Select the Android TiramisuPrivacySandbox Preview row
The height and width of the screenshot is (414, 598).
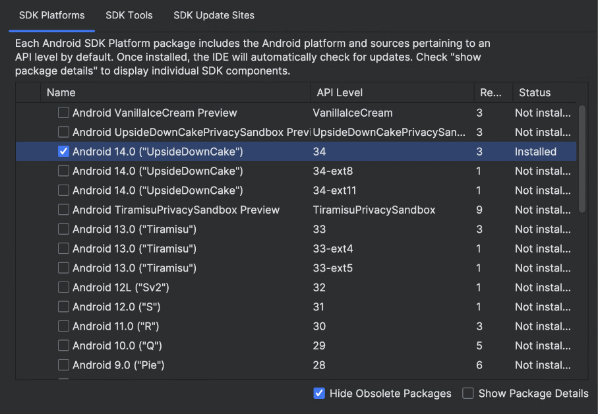point(176,210)
